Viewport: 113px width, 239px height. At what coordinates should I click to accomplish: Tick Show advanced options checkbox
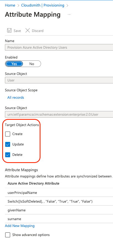[8, 235]
